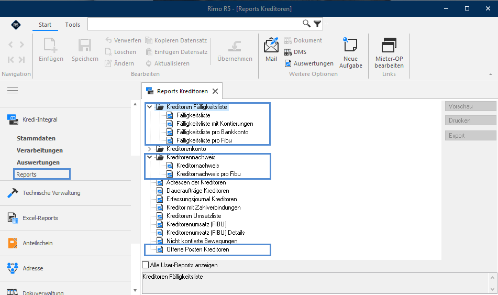Select Kreditornachweis pro Fibu report
The image size is (498, 295).
coord(208,174)
